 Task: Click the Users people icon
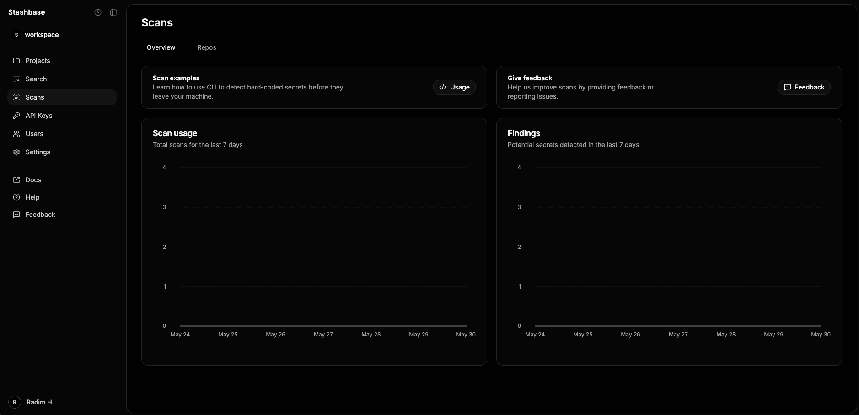(16, 134)
